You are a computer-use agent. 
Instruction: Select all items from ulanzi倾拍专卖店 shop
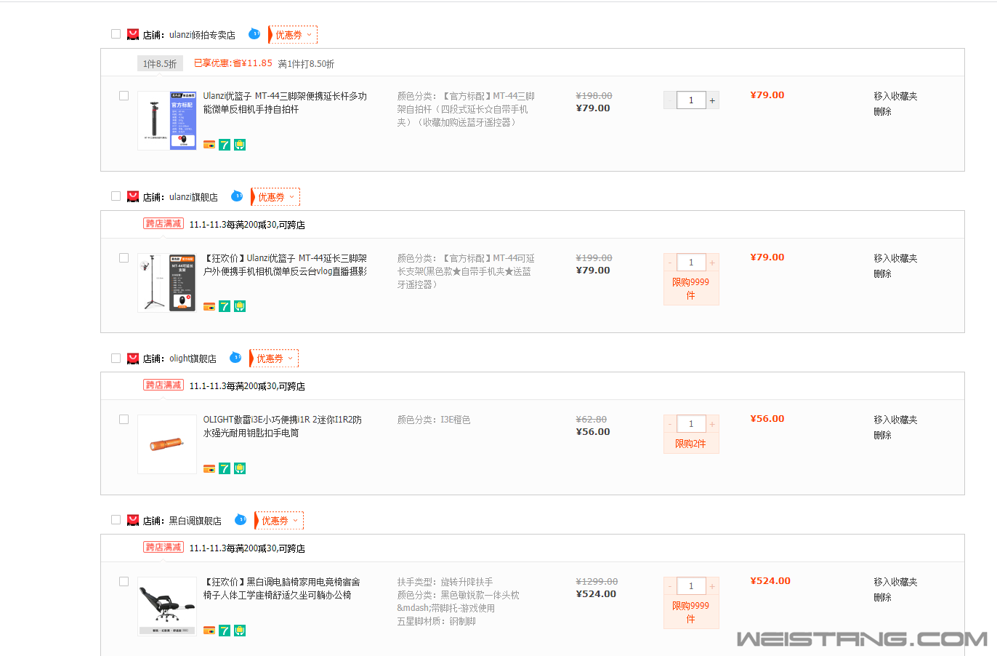point(116,33)
